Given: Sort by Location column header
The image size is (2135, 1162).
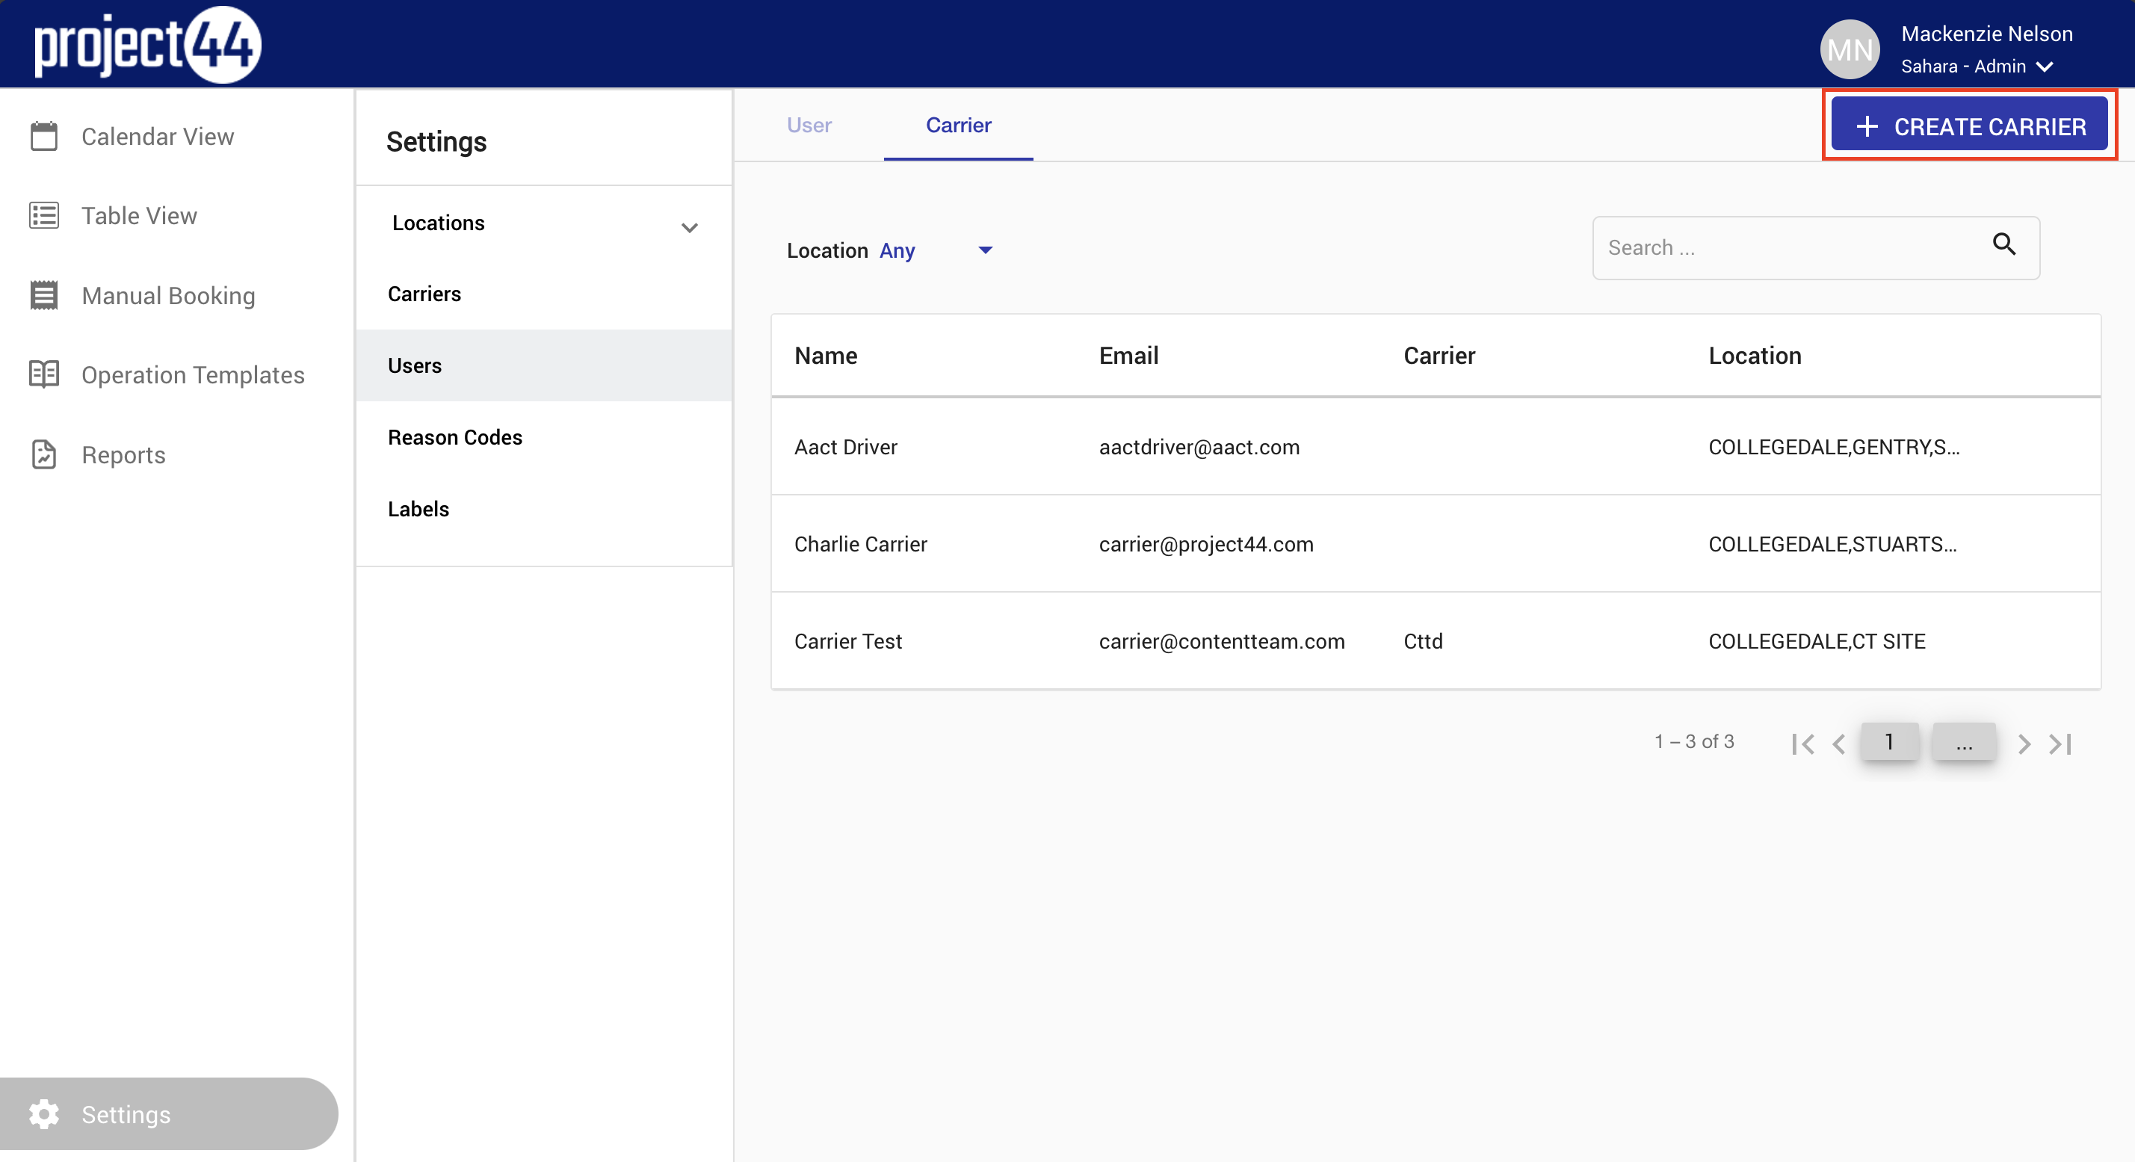Looking at the screenshot, I should [1755, 356].
